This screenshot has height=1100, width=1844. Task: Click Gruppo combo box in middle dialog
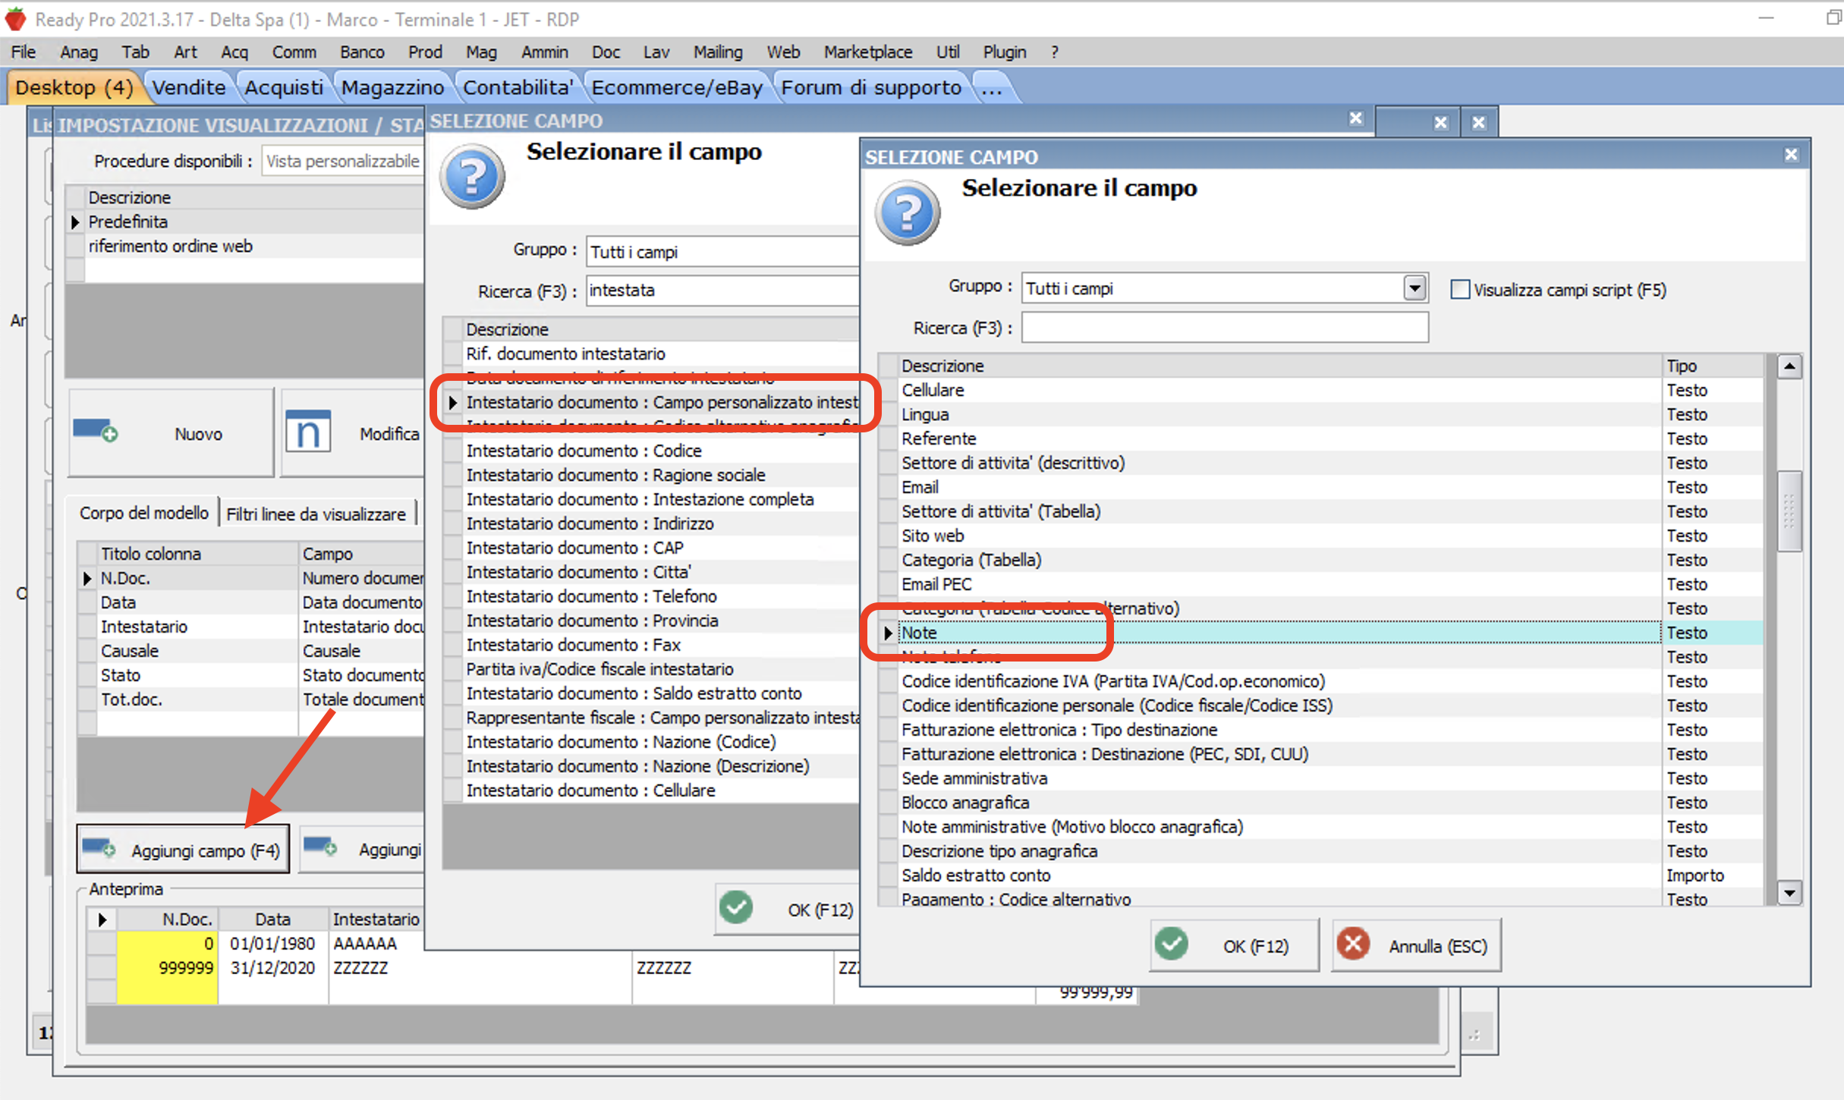tap(722, 252)
